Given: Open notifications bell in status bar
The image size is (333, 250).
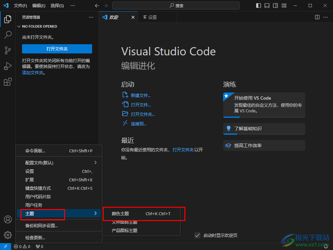Looking at the screenshot, I should pyautogui.click(x=326, y=247).
